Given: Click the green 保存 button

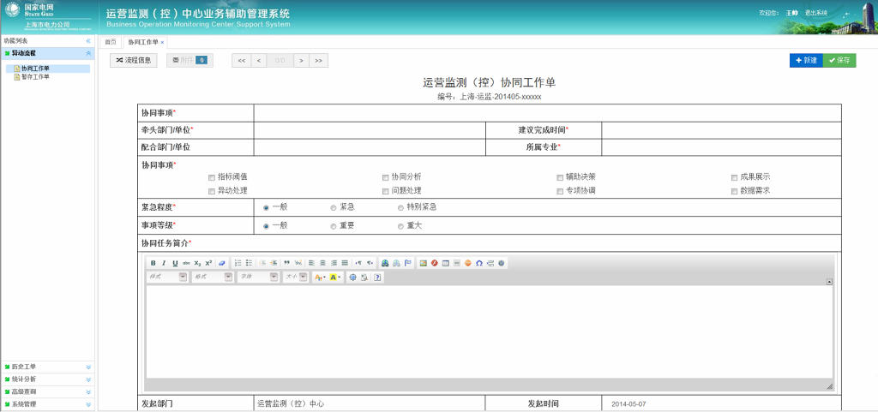Looking at the screenshot, I should point(839,61).
